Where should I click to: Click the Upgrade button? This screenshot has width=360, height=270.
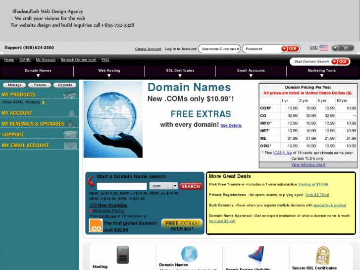pyautogui.click(x=65, y=85)
